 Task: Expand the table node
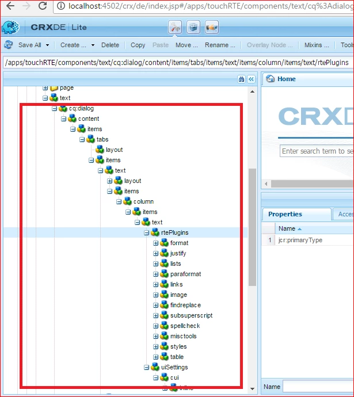(x=156, y=357)
